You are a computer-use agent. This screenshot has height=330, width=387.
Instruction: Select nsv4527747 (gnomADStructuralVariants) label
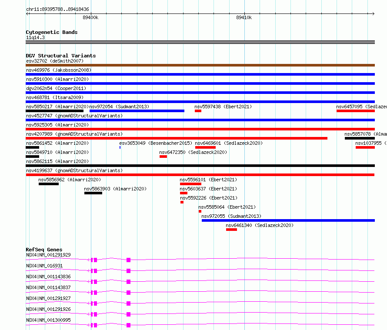click(x=74, y=116)
